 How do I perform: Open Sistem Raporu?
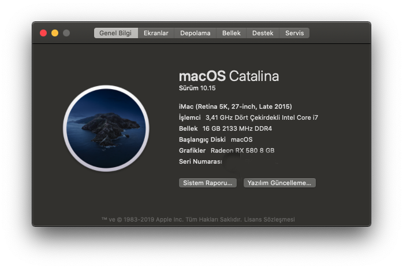[x=208, y=183]
